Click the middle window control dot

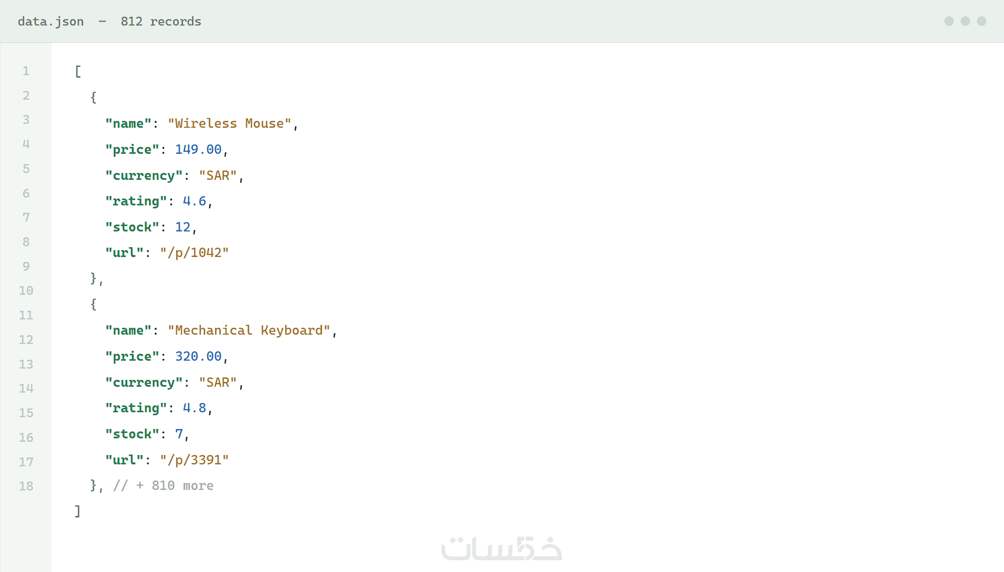(965, 21)
